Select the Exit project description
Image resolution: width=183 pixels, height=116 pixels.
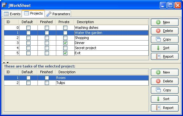tap(112, 53)
